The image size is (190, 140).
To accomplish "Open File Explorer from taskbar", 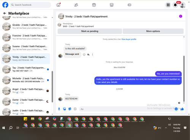I will pos(33,119).
